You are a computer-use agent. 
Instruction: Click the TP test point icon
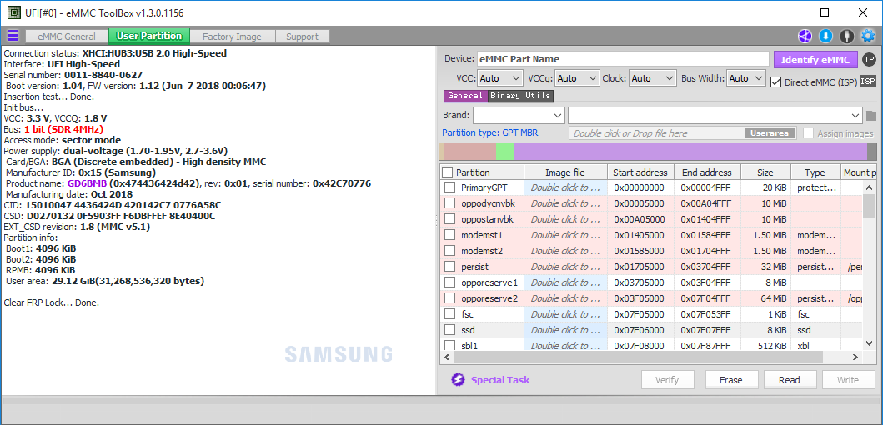tap(868, 59)
